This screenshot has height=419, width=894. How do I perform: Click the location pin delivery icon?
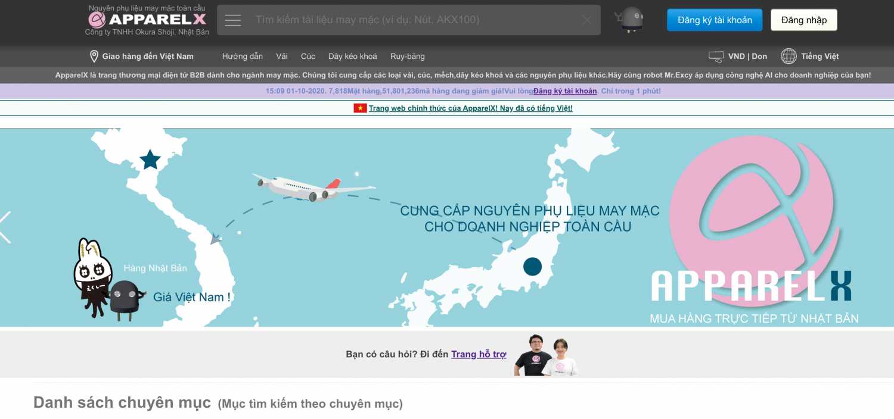click(x=94, y=57)
